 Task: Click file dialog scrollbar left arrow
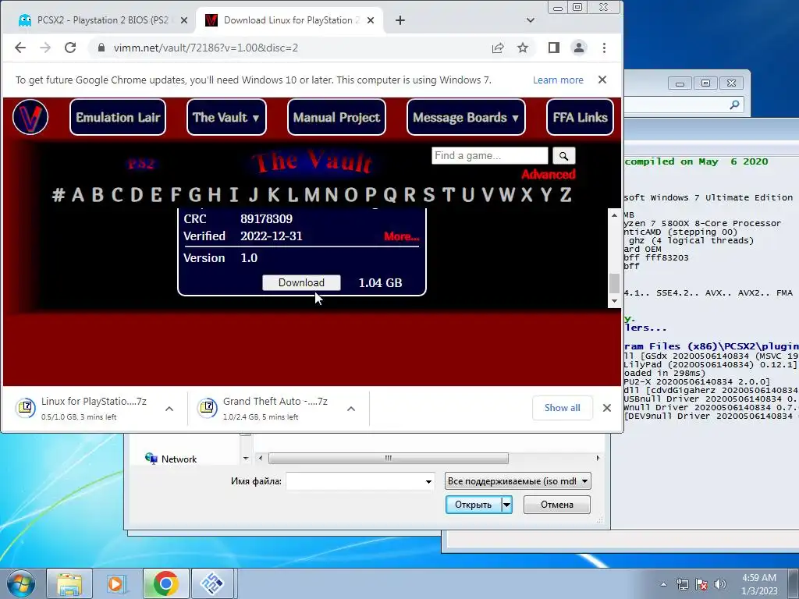261,458
